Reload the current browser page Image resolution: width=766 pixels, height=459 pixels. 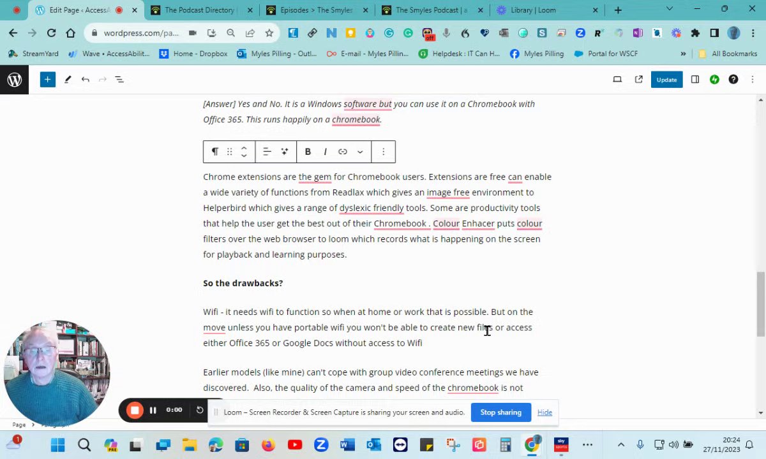51,33
